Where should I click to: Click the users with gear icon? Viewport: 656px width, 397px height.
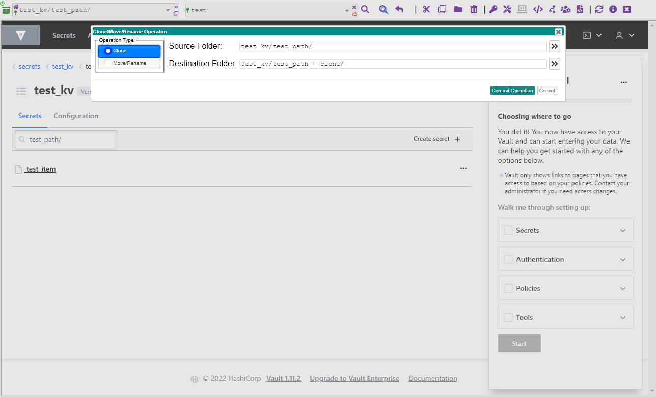566,9
